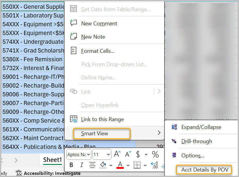The height and width of the screenshot is (177, 239).
Task: Open the Smart View menu entry
Action: click(x=114, y=134)
